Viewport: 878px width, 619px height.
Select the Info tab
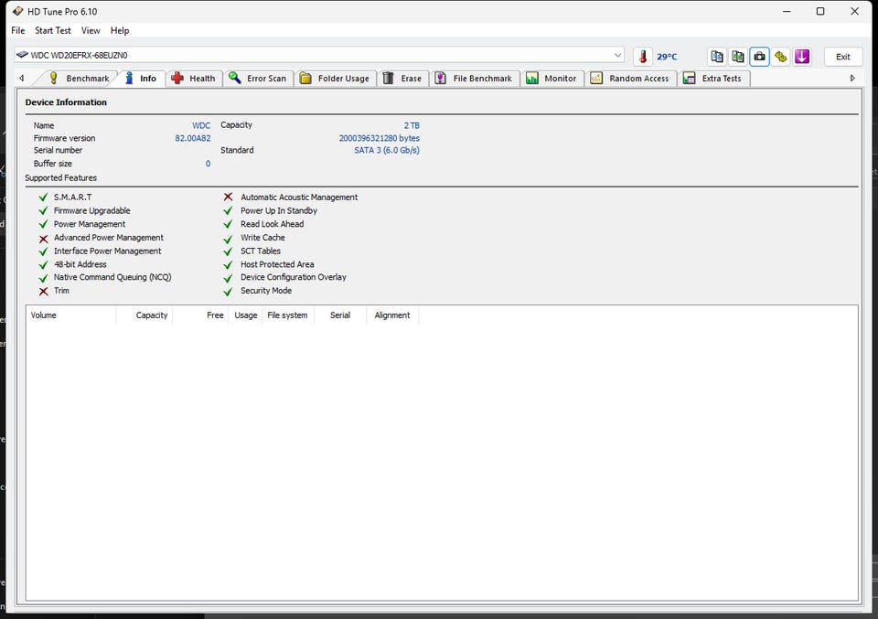click(x=141, y=79)
